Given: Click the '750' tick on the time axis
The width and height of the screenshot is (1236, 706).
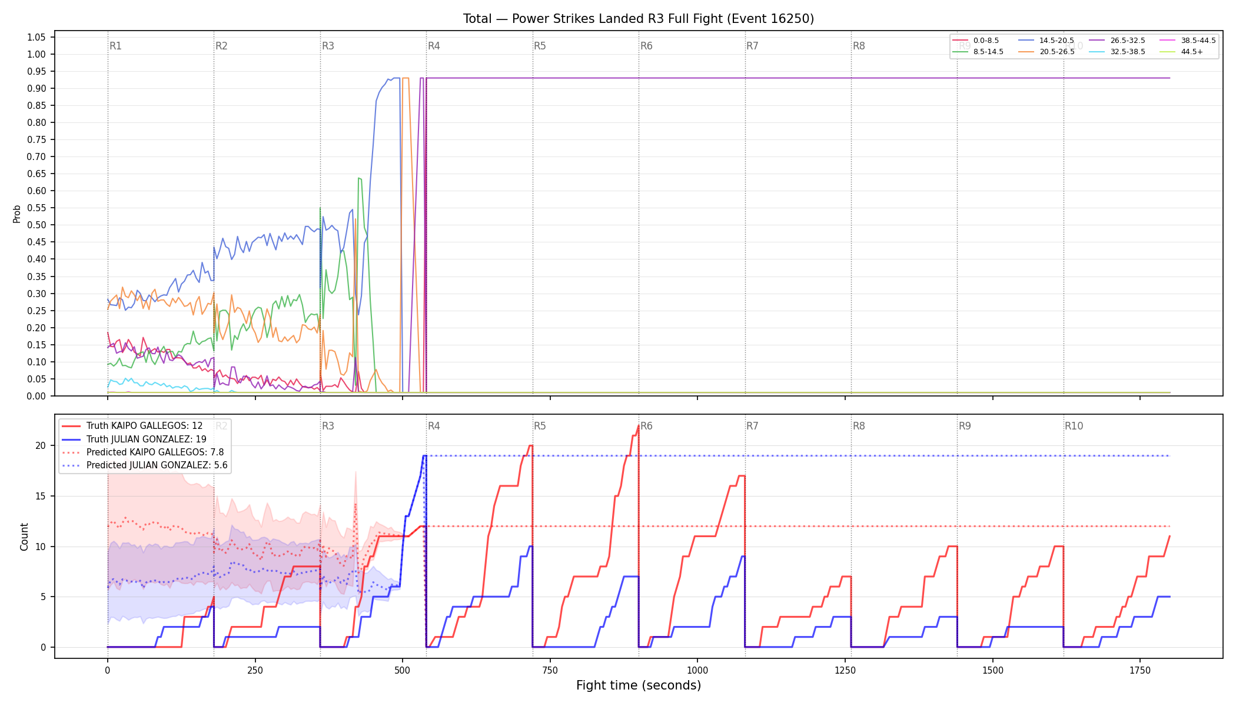Looking at the screenshot, I should (550, 670).
